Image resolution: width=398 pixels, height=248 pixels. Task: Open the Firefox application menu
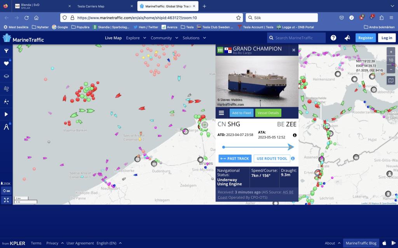click(x=391, y=18)
